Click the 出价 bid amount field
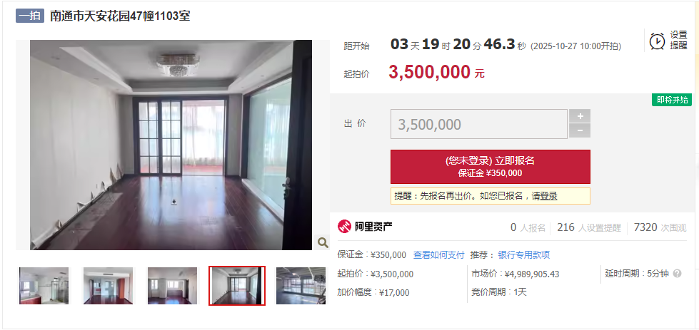The width and height of the screenshot is (699, 330). [479, 124]
